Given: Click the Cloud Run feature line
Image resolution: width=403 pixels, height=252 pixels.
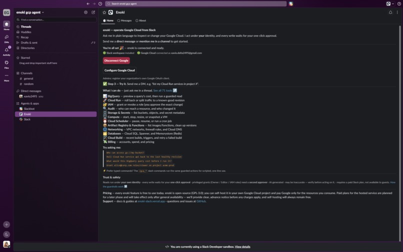Looking at the screenshot, I should tap(143, 100).
